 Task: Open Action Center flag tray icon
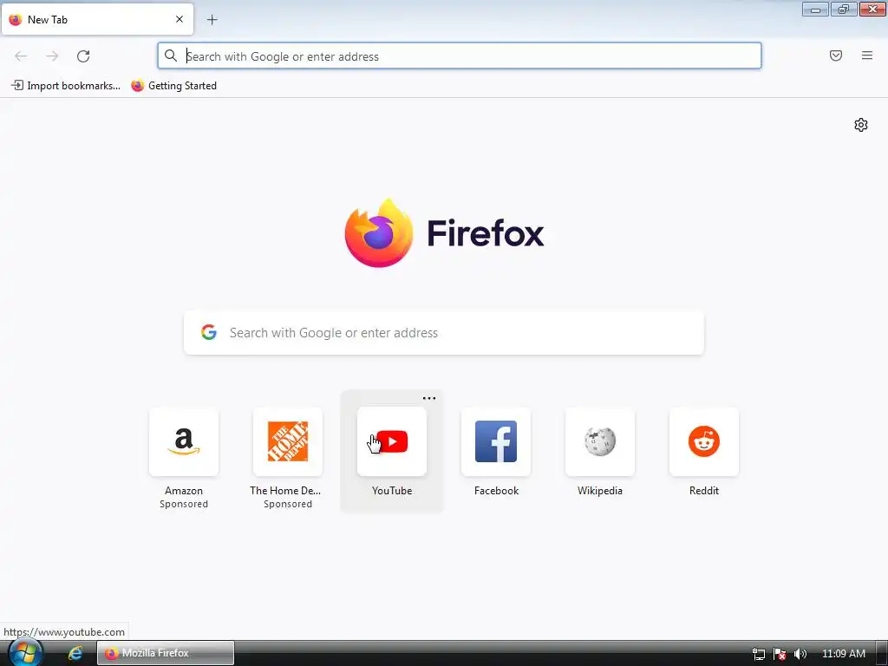coord(780,654)
